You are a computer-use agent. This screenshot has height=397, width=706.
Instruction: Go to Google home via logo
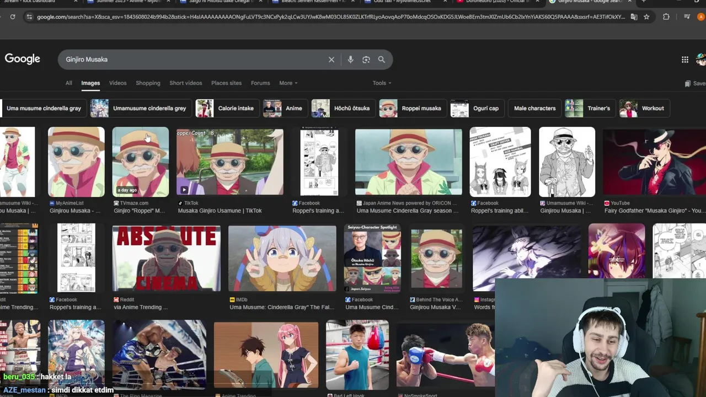tap(23, 59)
